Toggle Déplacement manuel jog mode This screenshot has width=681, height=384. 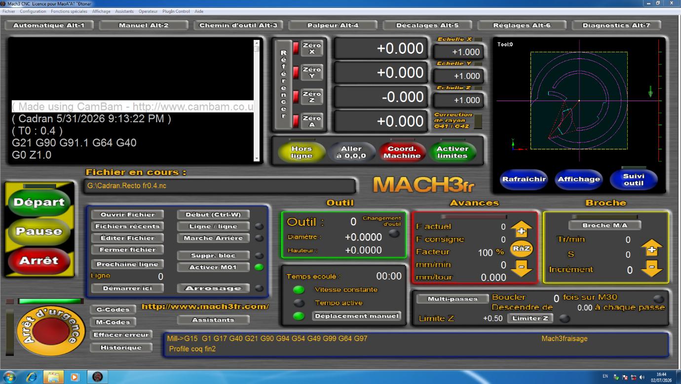coord(357,316)
